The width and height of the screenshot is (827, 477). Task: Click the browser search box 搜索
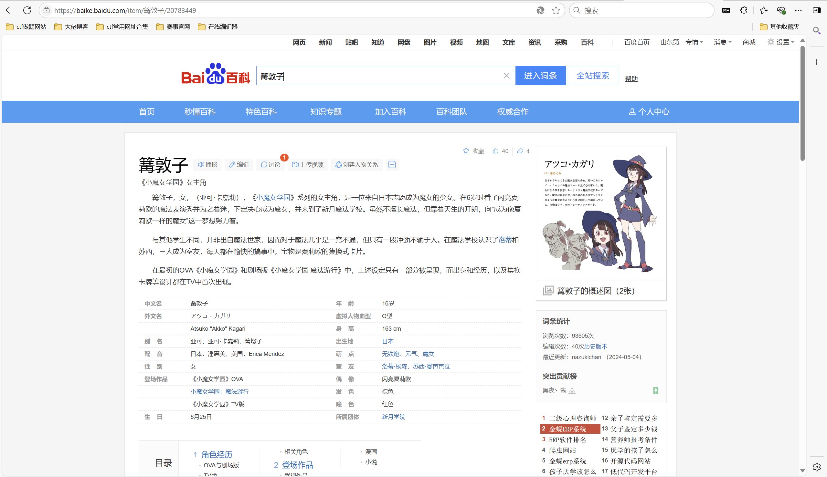coord(641,10)
